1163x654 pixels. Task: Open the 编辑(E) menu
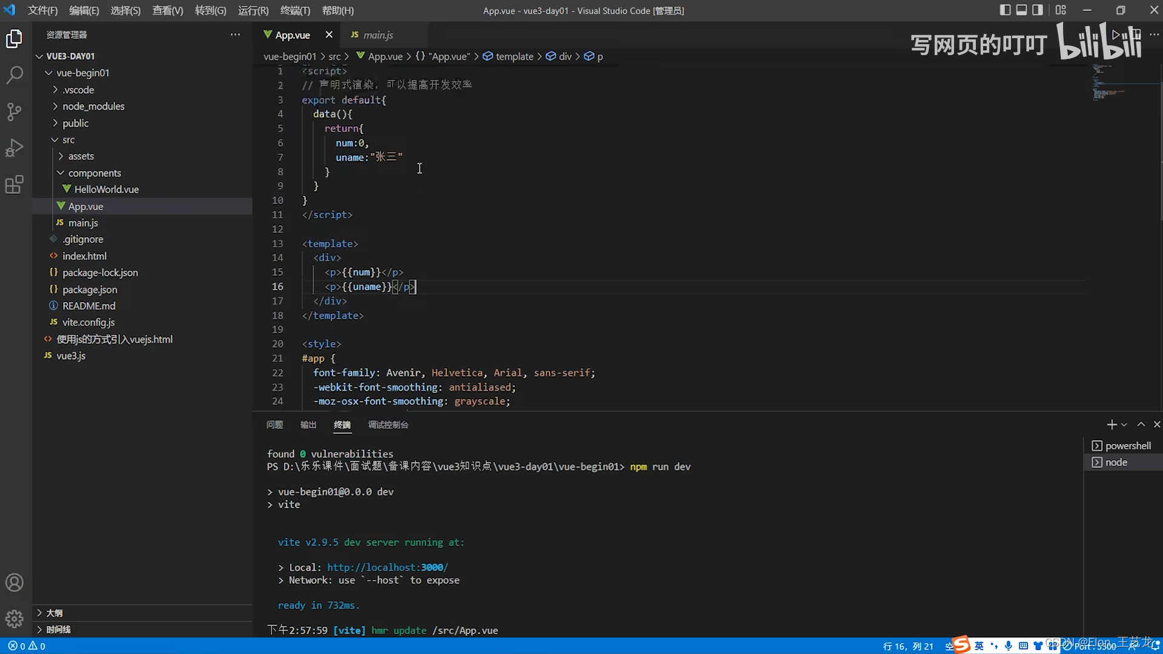click(84, 10)
